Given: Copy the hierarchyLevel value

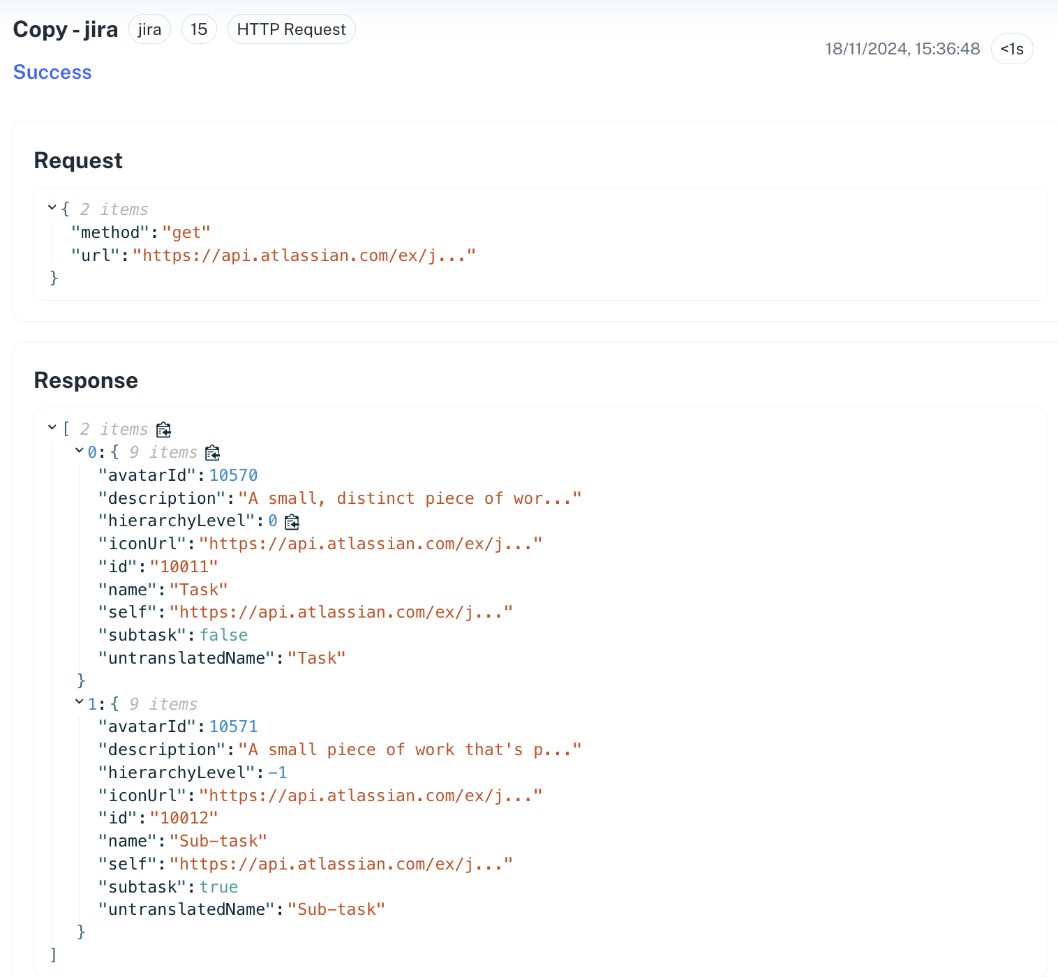Looking at the screenshot, I should click(x=293, y=521).
